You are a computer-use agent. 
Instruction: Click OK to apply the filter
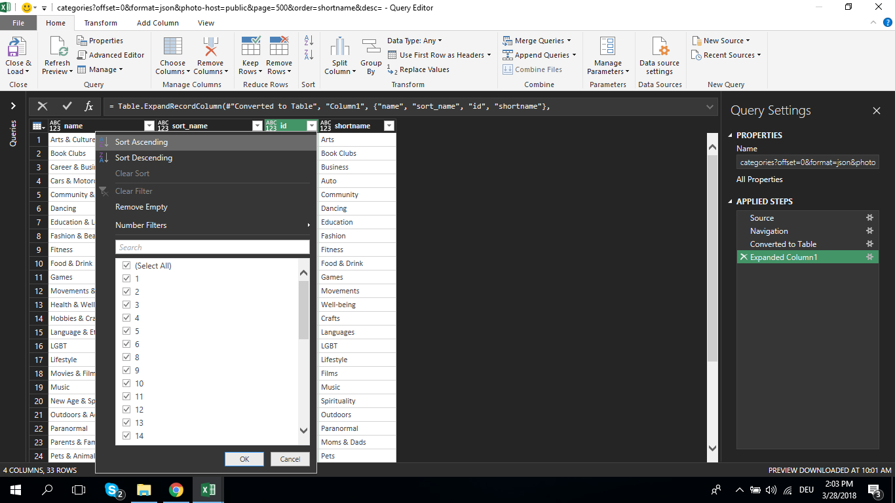pyautogui.click(x=244, y=459)
